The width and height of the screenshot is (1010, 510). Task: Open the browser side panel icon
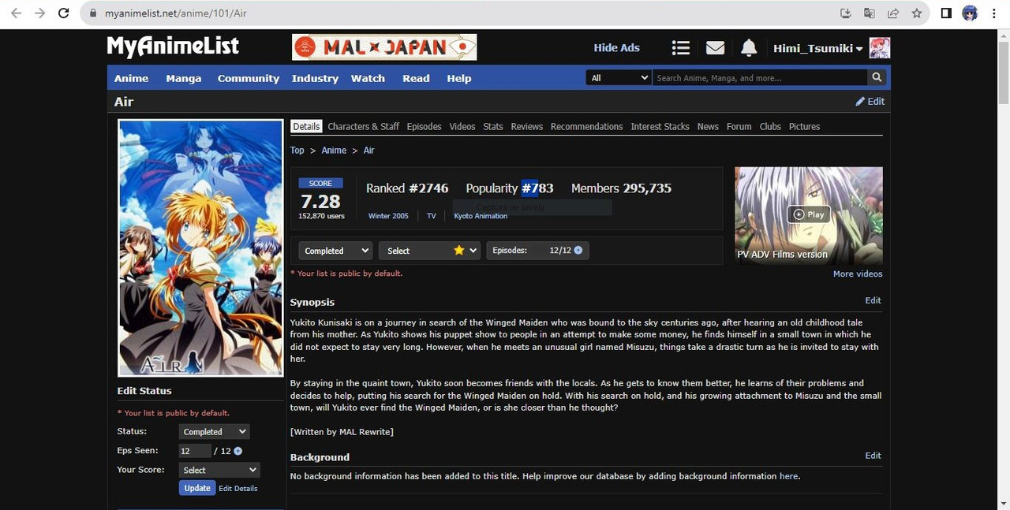pyautogui.click(x=946, y=13)
